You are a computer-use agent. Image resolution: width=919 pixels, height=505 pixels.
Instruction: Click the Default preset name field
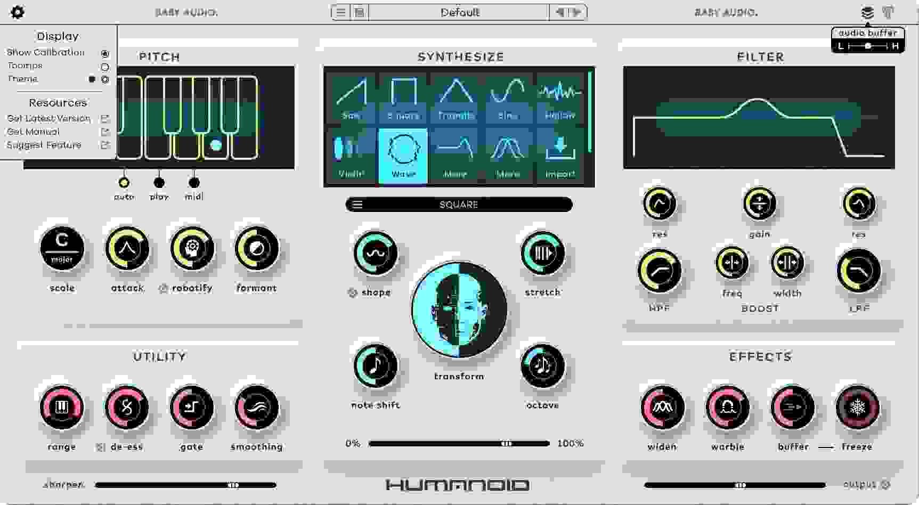[459, 12]
